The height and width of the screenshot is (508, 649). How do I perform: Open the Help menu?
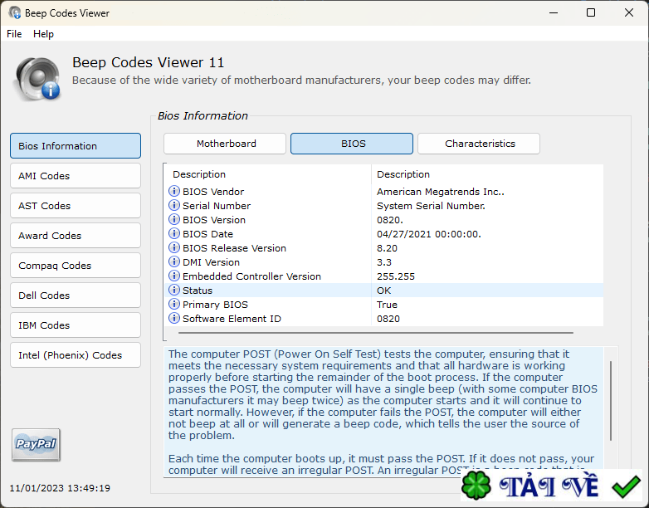coord(43,34)
